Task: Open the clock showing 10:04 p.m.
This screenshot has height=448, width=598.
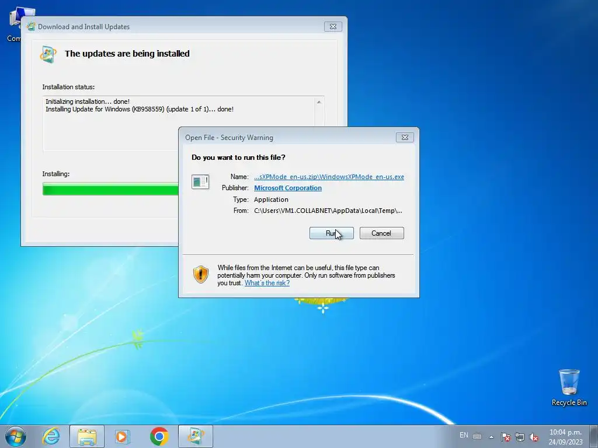Action: (565, 437)
